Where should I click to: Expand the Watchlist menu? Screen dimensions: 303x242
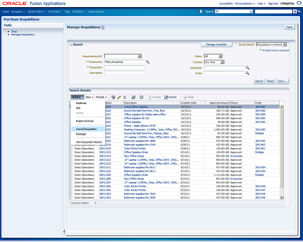click(x=79, y=11)
